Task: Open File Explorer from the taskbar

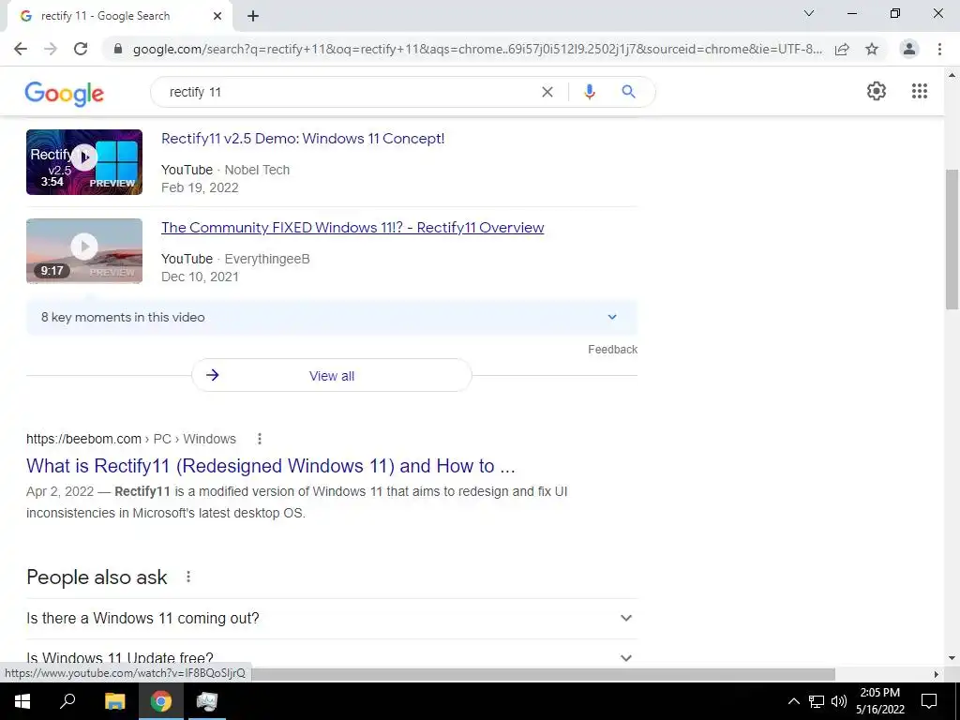Action: 114,701
